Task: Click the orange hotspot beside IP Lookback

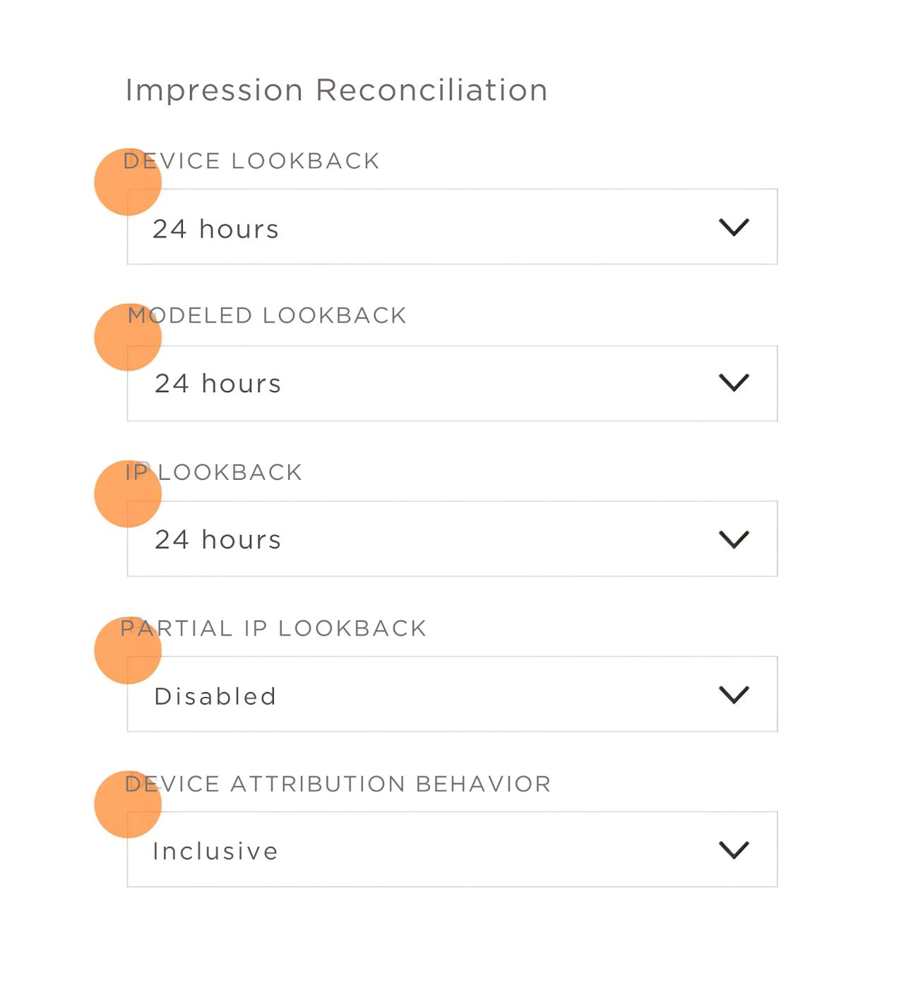Action: point(128,494)
